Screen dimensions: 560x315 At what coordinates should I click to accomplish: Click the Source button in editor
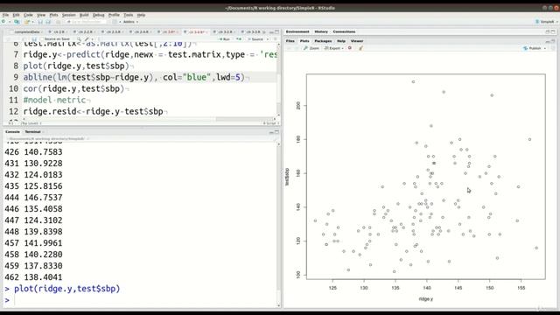coord(256,38)
